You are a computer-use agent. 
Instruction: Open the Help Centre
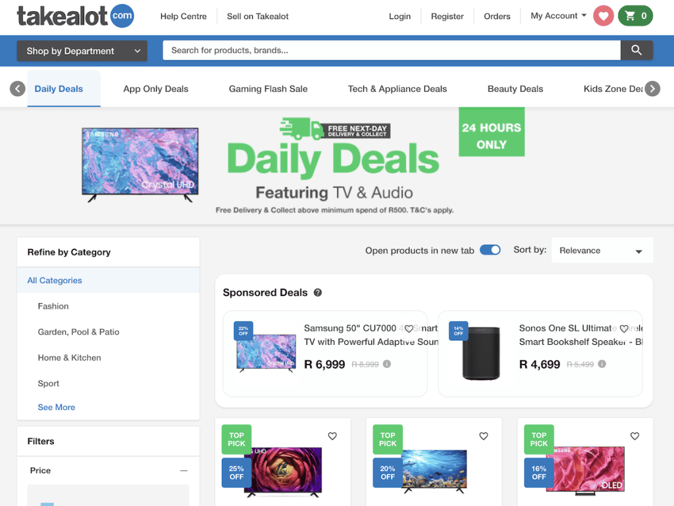pyautogui.click(x=184, y=16)
